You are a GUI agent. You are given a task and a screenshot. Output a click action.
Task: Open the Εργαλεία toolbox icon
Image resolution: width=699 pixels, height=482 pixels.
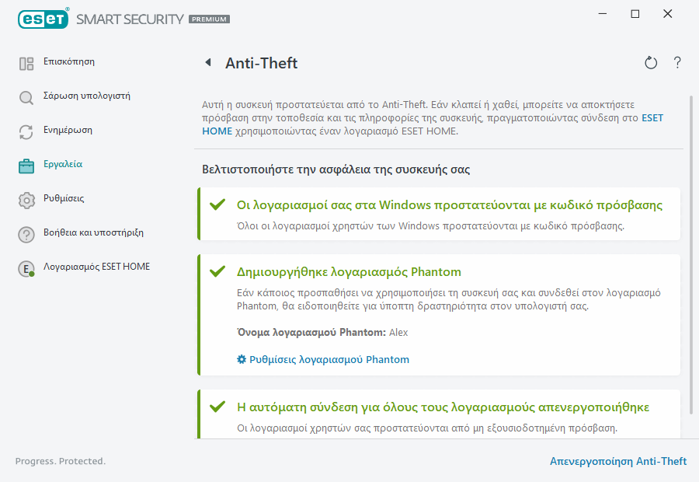26,164
